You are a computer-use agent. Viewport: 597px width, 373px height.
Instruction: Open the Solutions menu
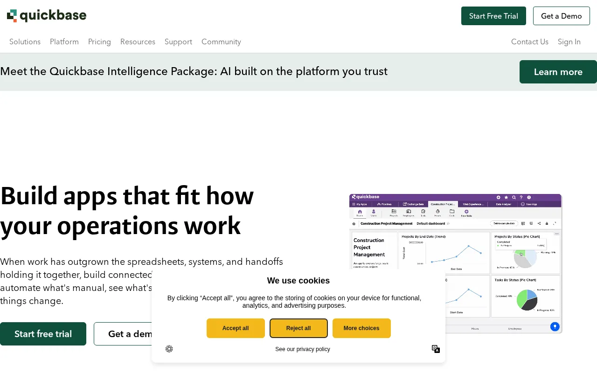coord(25,42)
